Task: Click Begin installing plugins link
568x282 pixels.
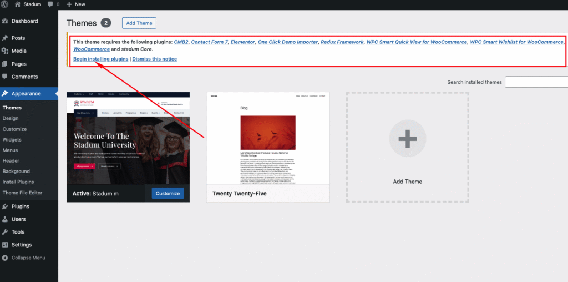Action: [x=101, y=59]
